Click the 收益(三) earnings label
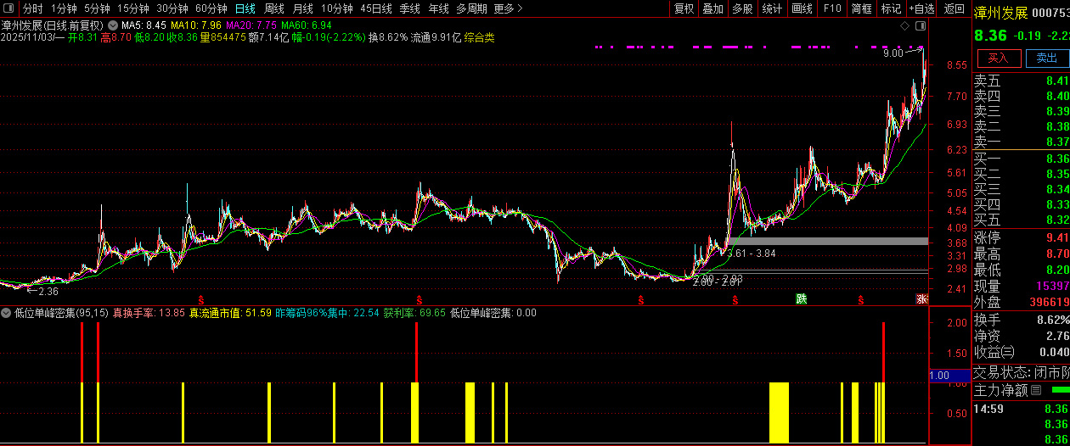The height and width of the screenshot is (446, 1070). coord(994,352)
